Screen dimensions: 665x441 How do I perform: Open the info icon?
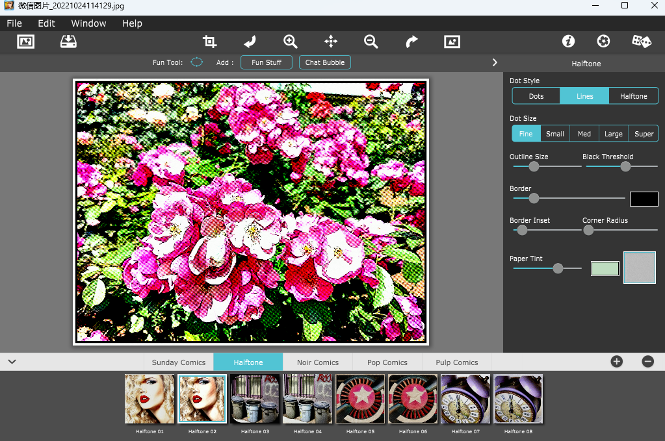[568, 41]
